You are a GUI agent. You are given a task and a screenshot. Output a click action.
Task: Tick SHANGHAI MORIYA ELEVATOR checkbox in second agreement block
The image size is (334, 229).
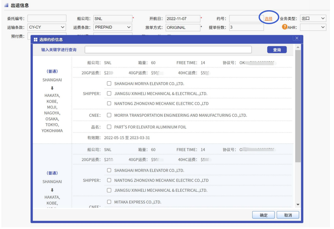click(109, 170)
